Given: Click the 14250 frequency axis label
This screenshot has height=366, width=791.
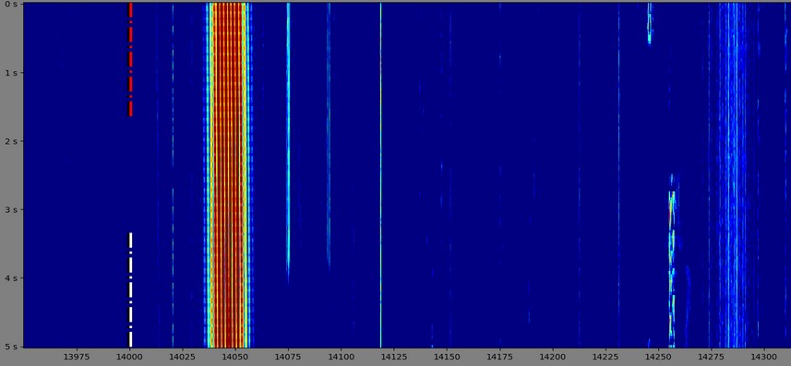Looking at the screenshot, I should 658,358.
